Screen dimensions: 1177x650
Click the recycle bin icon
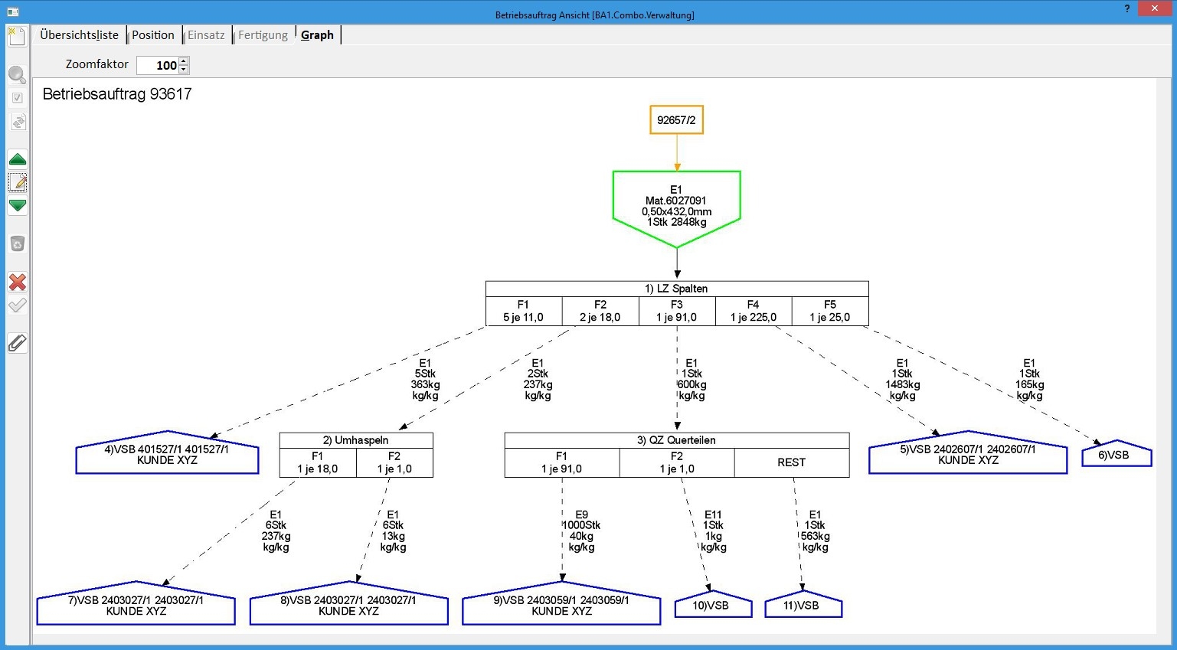tap(17, 243)
